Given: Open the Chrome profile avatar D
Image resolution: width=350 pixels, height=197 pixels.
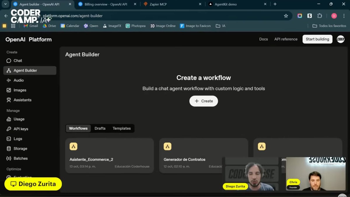Looking at the screenshot, I should tap(334, 16).
